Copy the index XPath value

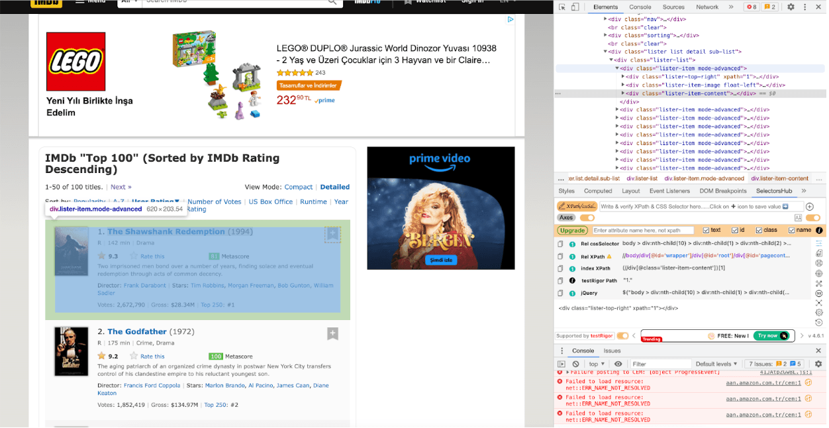[x=561, y=268]
